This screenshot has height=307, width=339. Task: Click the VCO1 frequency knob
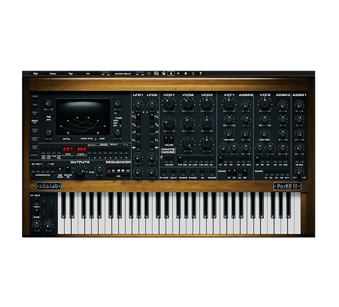[x=169, y=103]
